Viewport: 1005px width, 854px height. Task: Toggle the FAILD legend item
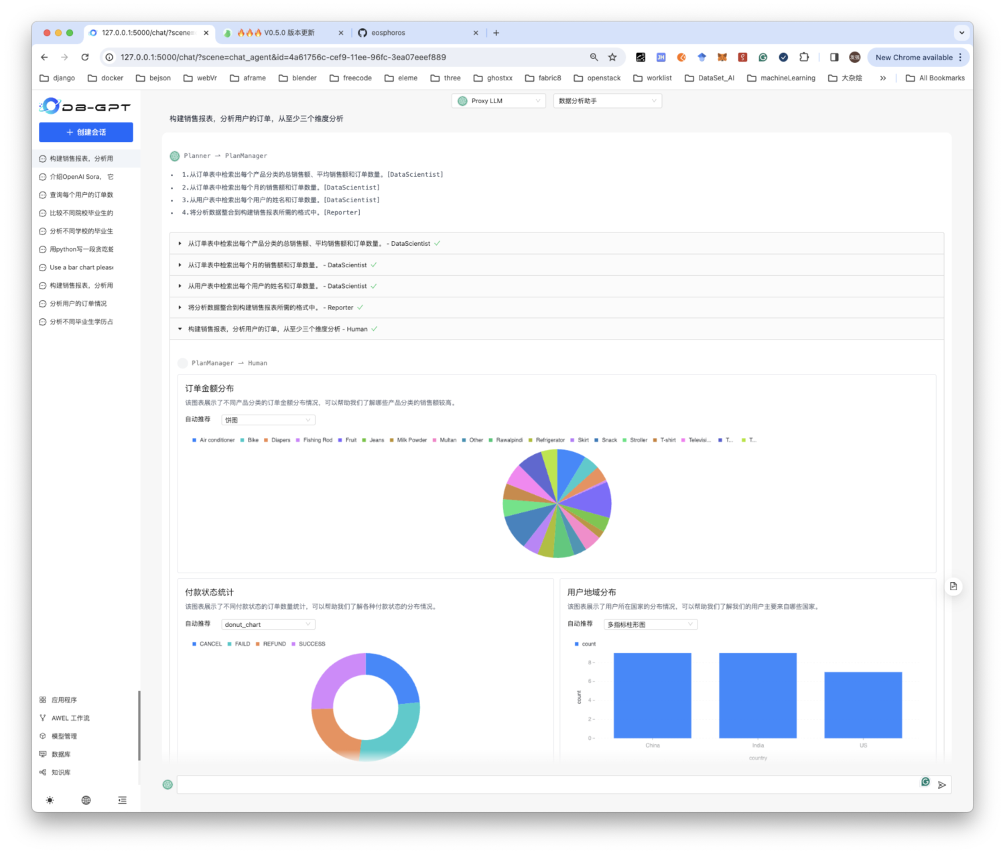tap(239, 644)
